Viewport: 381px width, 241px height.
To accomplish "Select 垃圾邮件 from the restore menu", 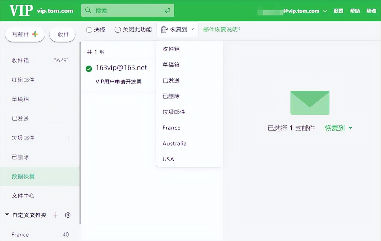I will click(x=174, y=112).
